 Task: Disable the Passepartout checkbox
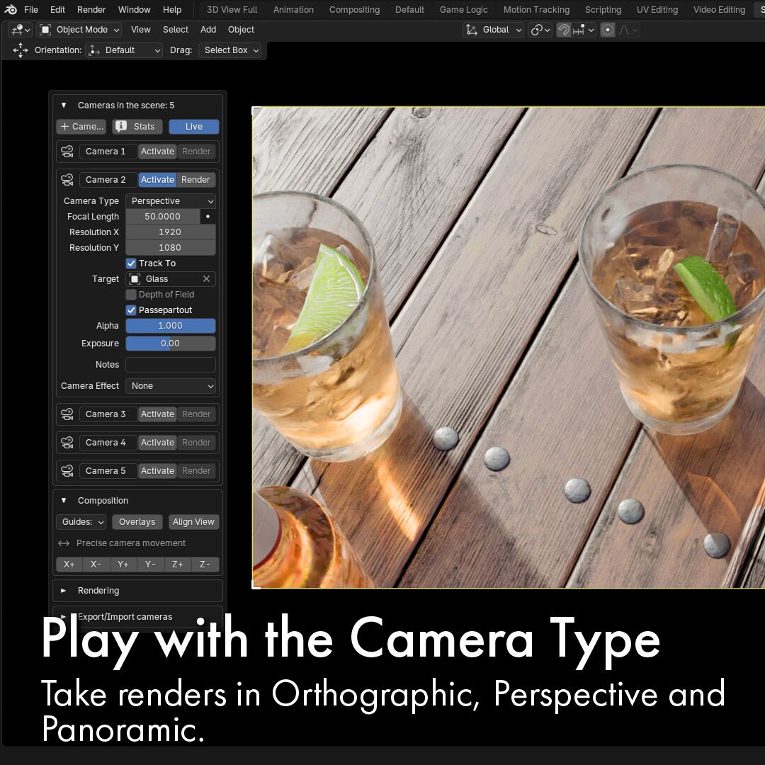pos(131,310)
